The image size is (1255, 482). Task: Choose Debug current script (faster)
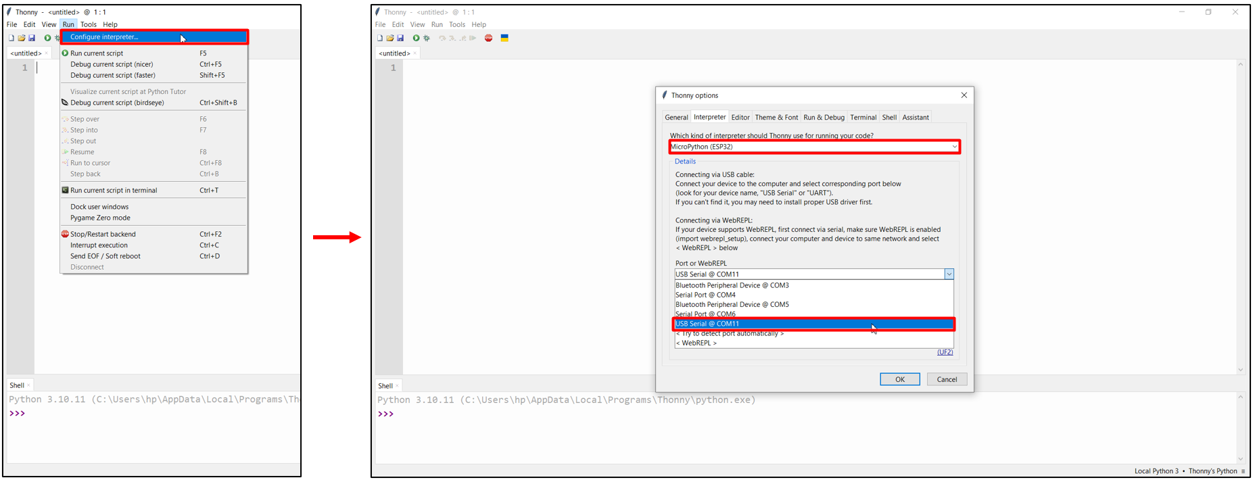[154, 75]
